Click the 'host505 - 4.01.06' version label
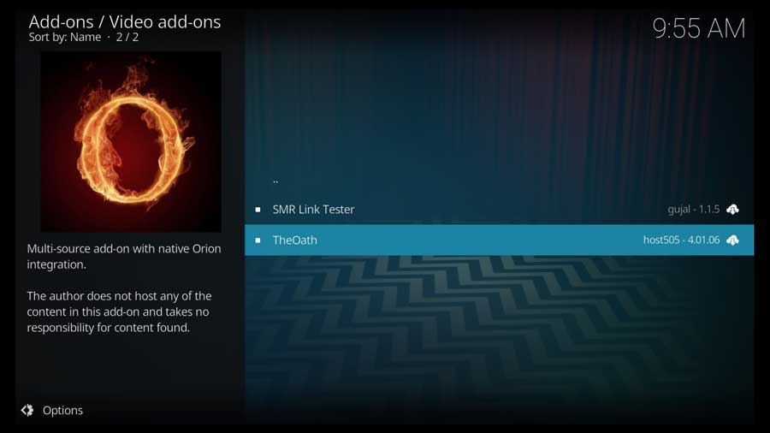 (681, 240)
